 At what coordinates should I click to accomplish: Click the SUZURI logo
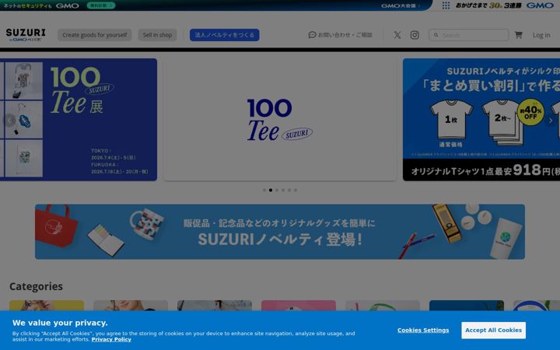[26, 35]
